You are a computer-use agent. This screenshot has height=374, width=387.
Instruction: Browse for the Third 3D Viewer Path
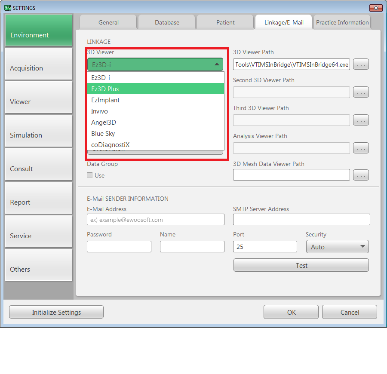361,120
